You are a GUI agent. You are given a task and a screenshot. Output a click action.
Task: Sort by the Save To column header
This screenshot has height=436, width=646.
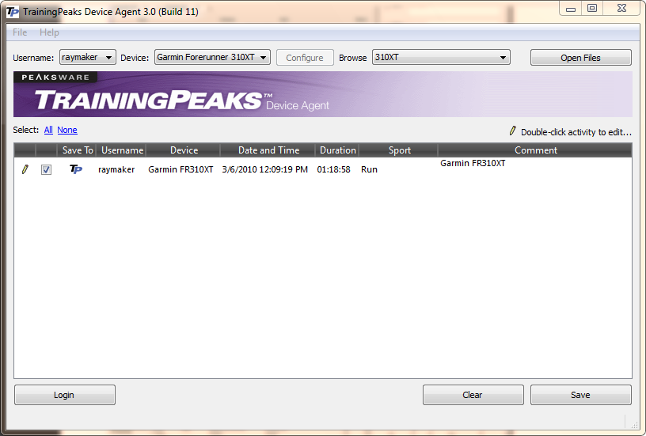(x=78, y=150)
